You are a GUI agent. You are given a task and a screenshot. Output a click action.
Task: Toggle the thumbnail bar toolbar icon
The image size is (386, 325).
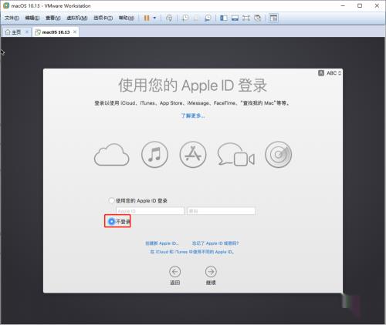(235, 18)
